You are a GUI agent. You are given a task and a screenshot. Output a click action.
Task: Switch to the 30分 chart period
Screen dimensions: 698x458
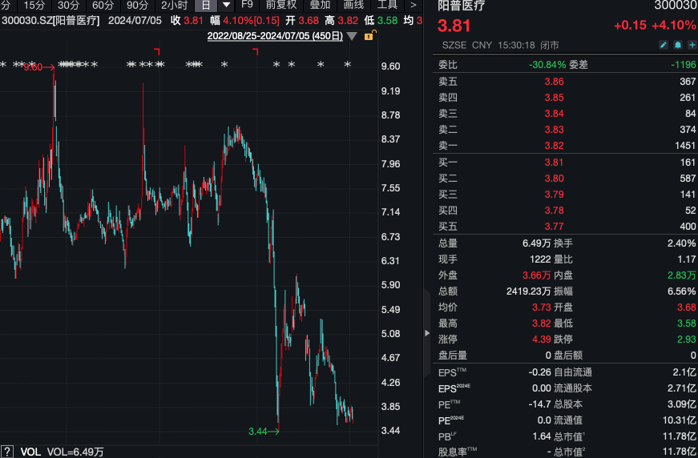pyautogui.click(x=69, y=5)
